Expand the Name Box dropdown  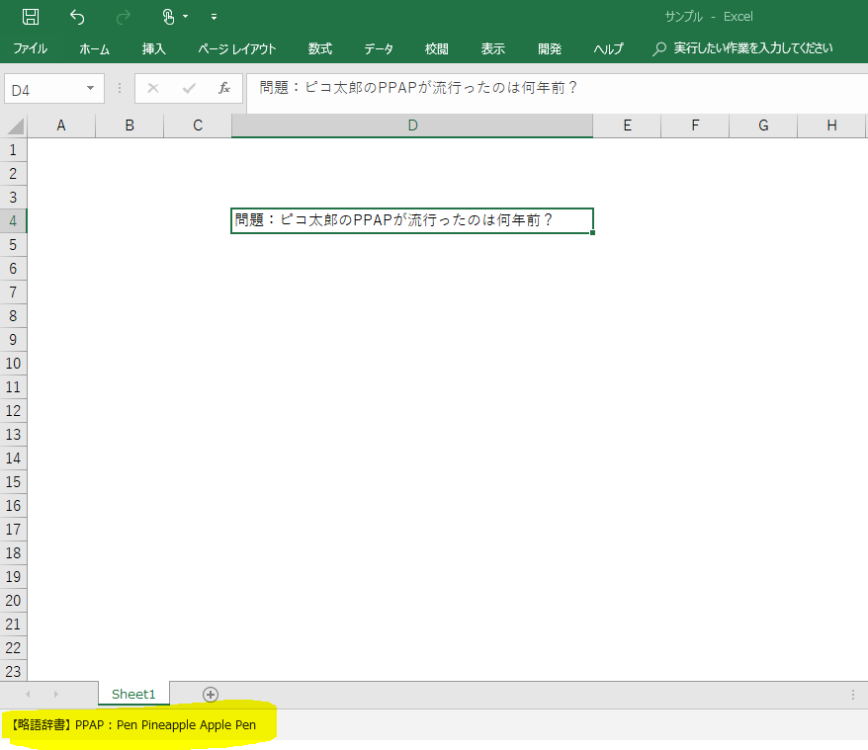click(90, 89)
